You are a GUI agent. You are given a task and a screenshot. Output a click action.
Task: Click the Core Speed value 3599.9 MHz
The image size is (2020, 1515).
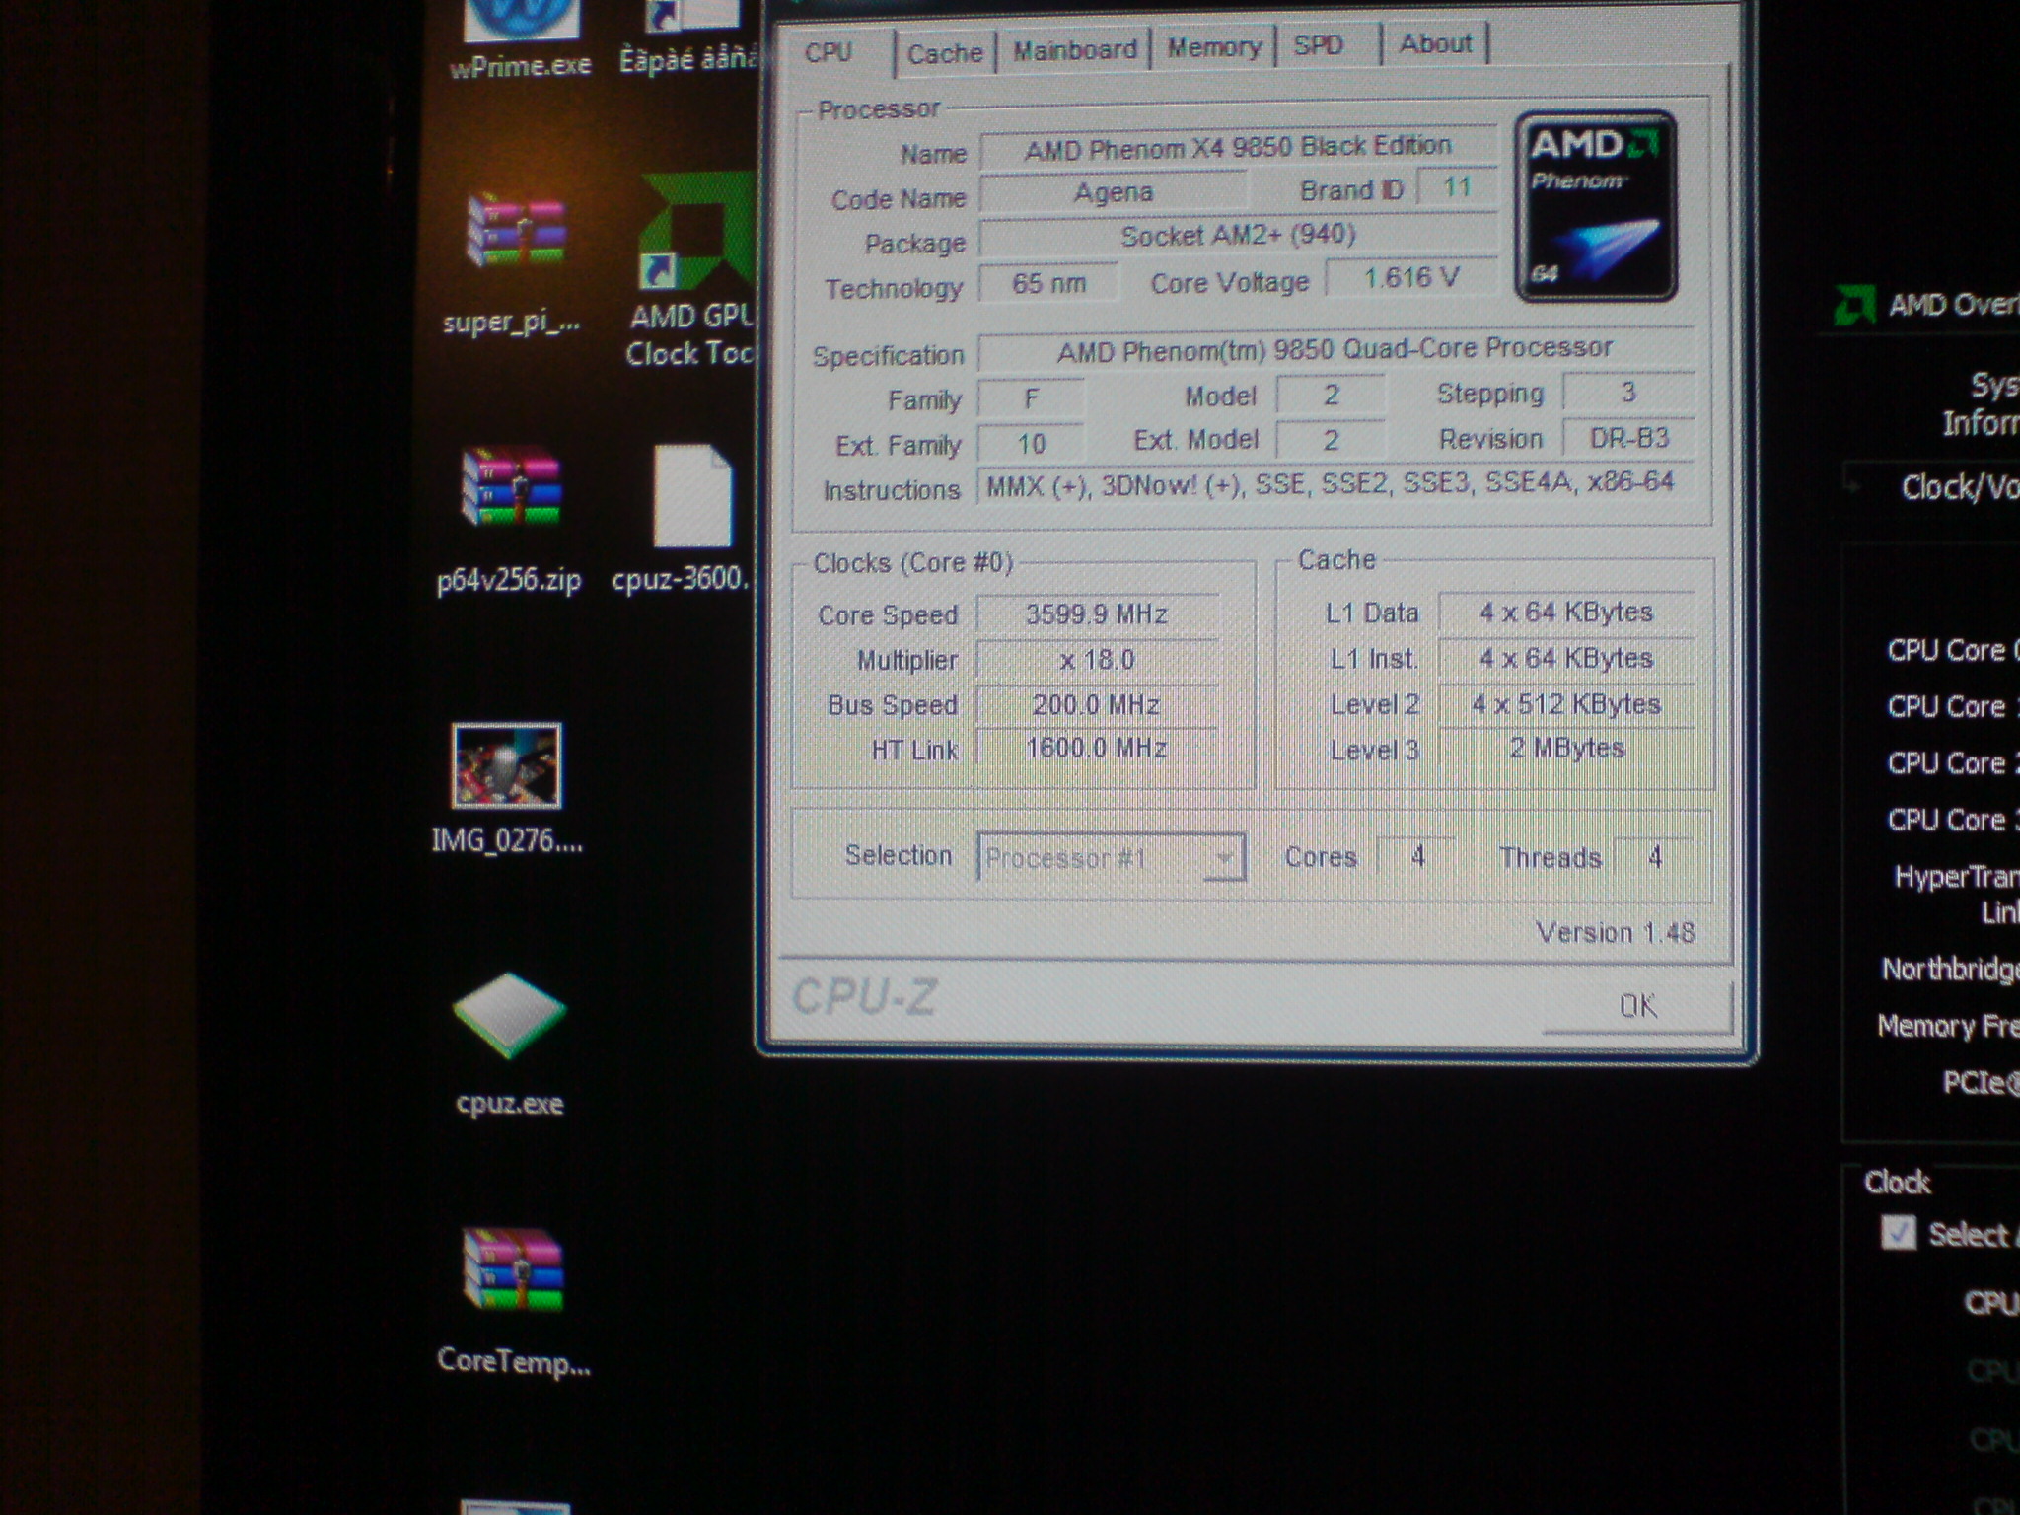1097,614
